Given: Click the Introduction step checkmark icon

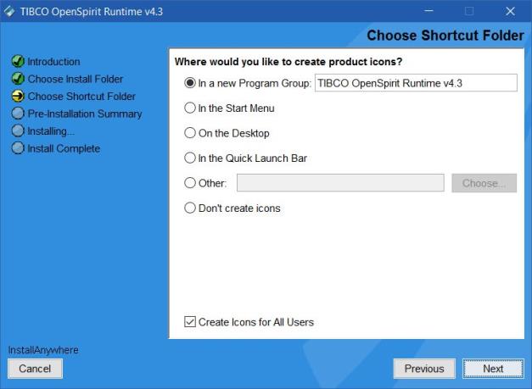Looking at the screenshot, I should click(17, 62).
